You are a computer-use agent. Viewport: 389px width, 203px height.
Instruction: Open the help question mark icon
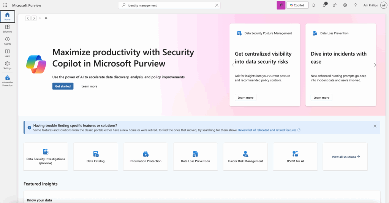[356, 5]
